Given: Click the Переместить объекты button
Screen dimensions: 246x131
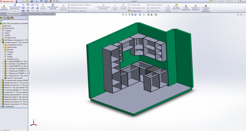Looking at the screenshot, I should point(77,11).
